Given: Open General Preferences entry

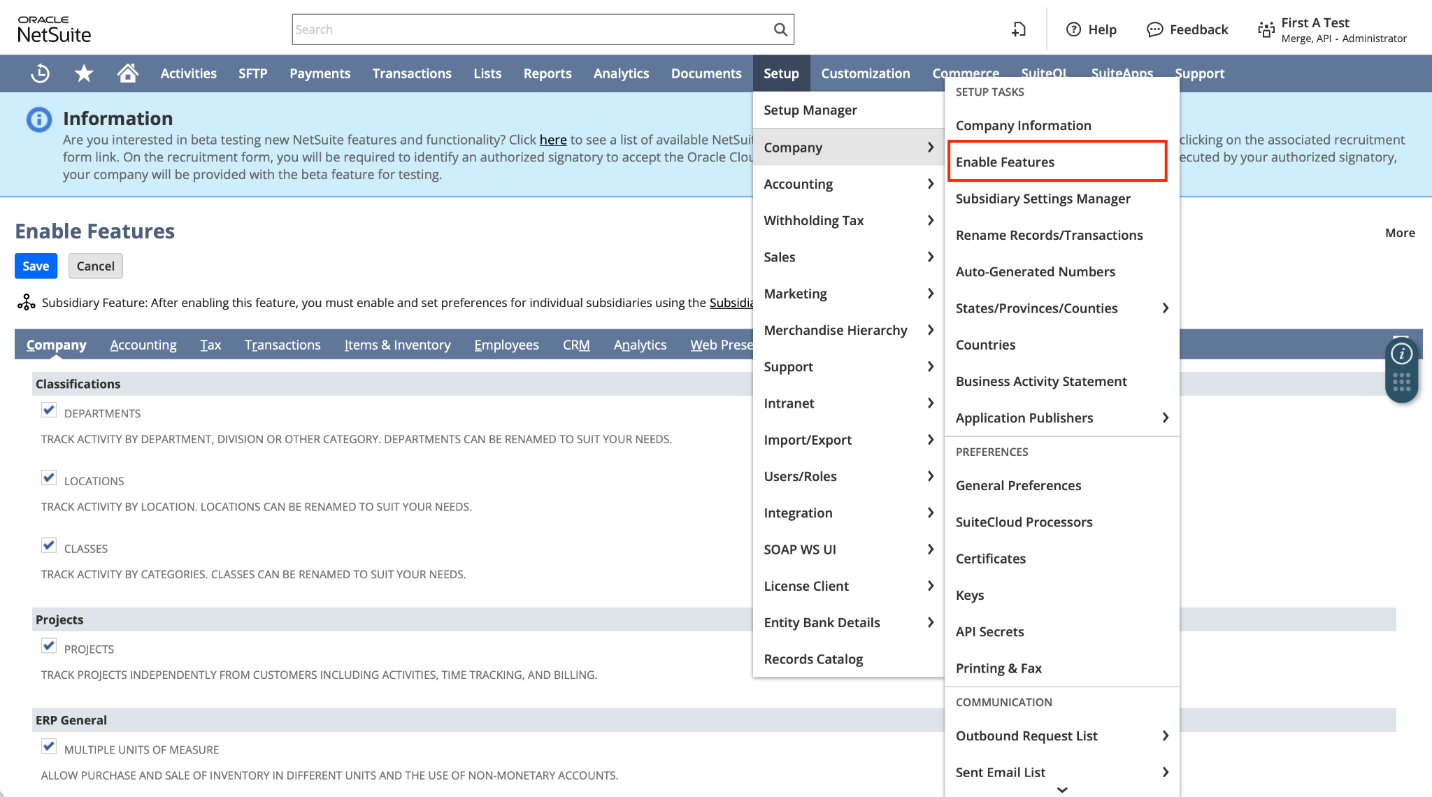Looking at the screenshot, I should pyautogui.click(x=1061, y=485).
